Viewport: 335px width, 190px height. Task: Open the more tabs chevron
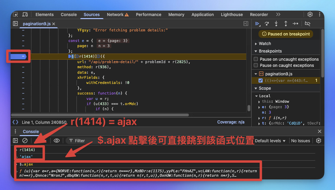click(278, 14)
